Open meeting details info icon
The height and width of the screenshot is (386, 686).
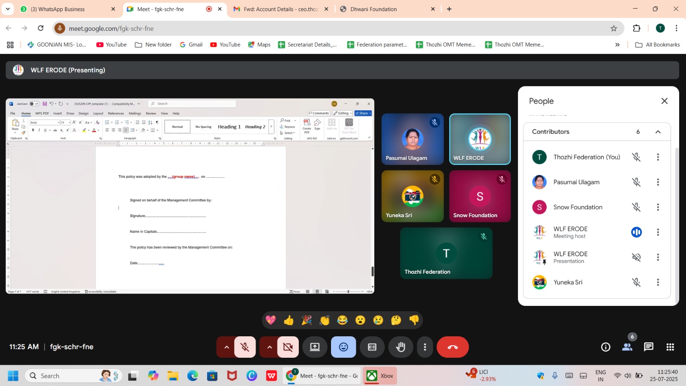pos(605,347)
